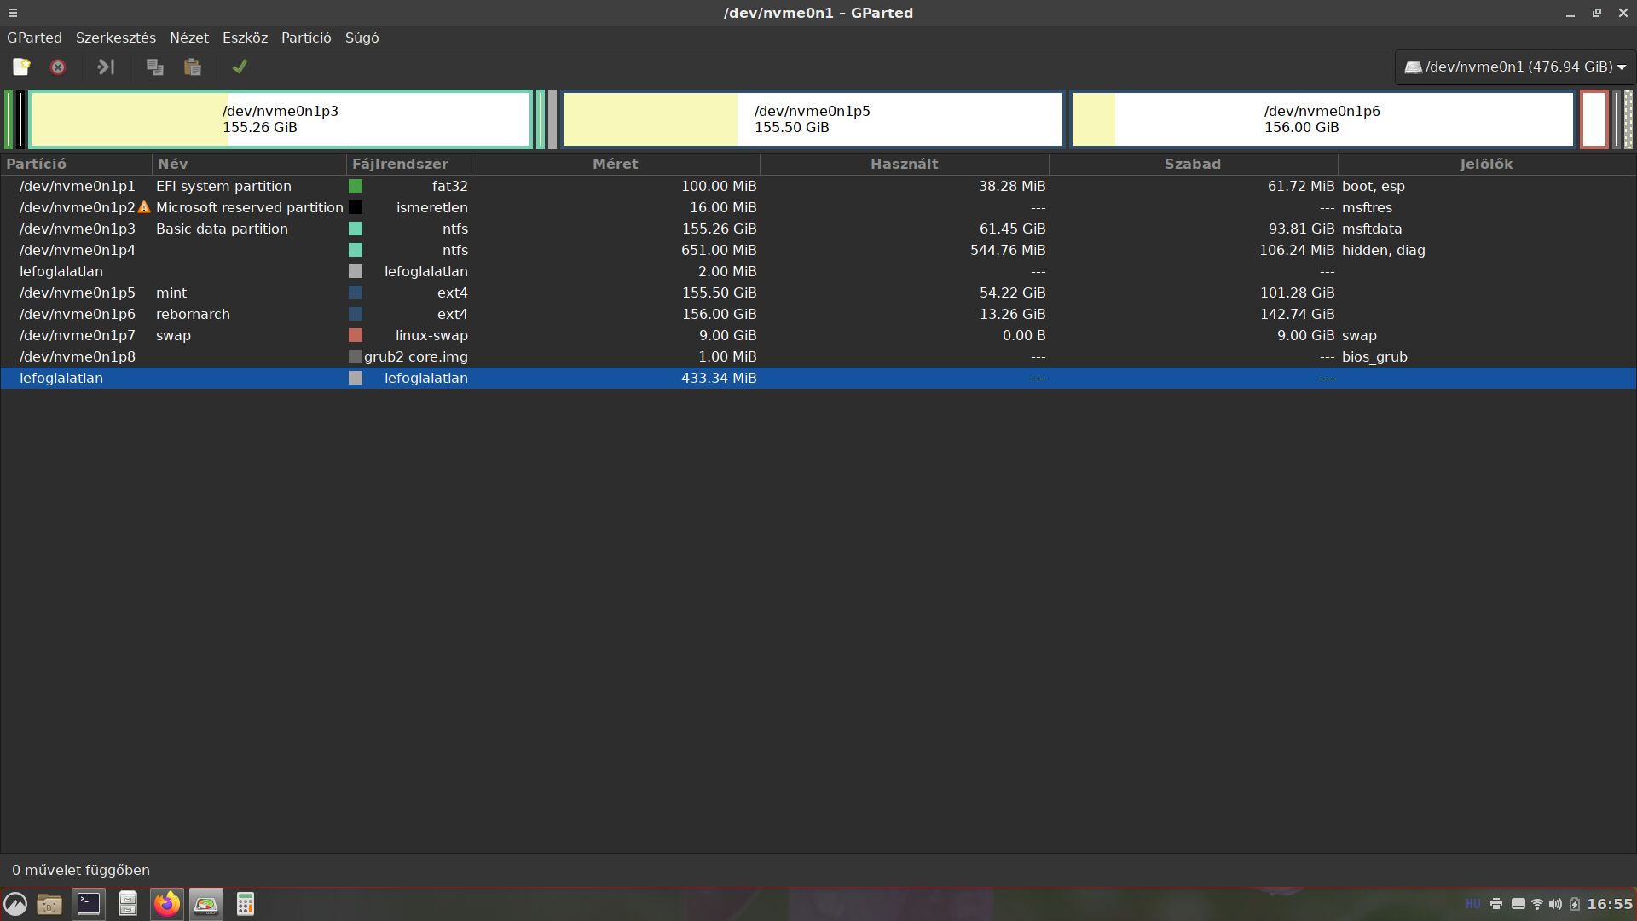Open the window menu icon in titlebar

[12, 13]
